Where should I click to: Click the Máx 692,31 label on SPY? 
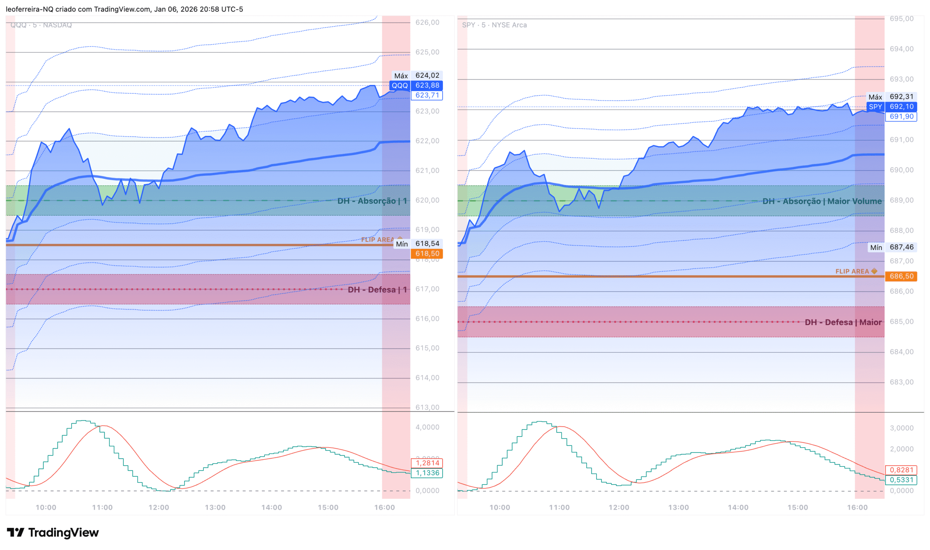click(891, 97)
